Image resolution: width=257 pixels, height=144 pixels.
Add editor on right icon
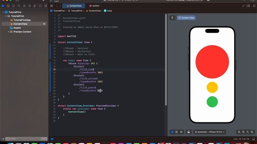click(x=254, y=6)
